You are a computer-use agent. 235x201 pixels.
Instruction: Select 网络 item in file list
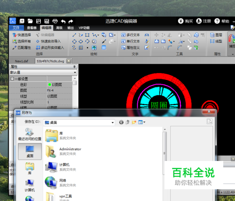coord(61,183)
